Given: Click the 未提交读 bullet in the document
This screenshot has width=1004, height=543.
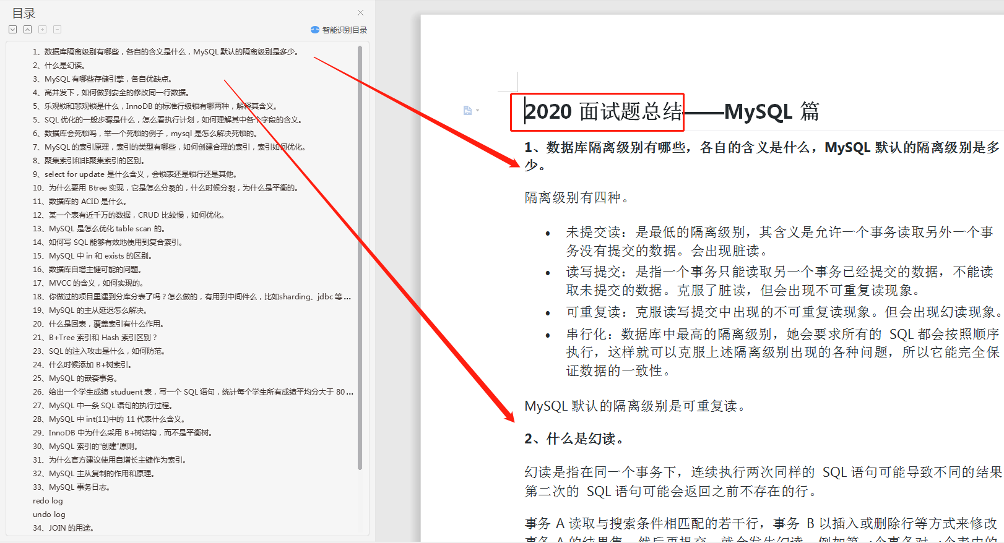Looking at the screenshot, I should pyautogui.click(x=780, y=241).
